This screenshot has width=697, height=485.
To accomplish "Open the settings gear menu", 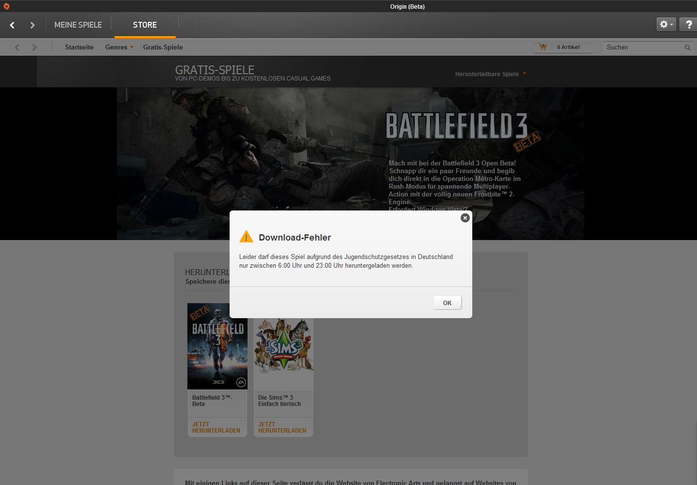I will pos(666,24).
